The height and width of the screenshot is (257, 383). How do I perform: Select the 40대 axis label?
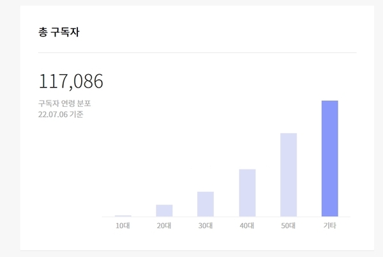coord(247,226)
